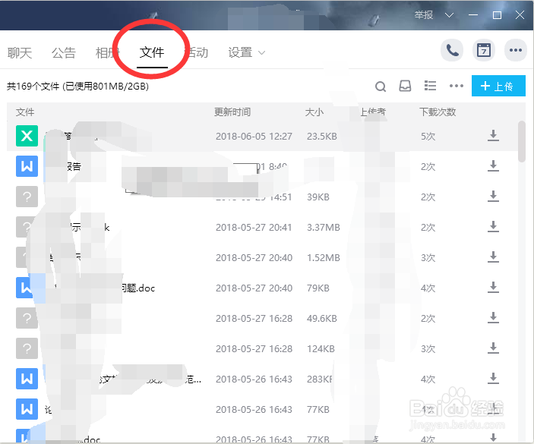534x444 pixels.
Task: Select the 文件 tab
Action: click(152, 52)
